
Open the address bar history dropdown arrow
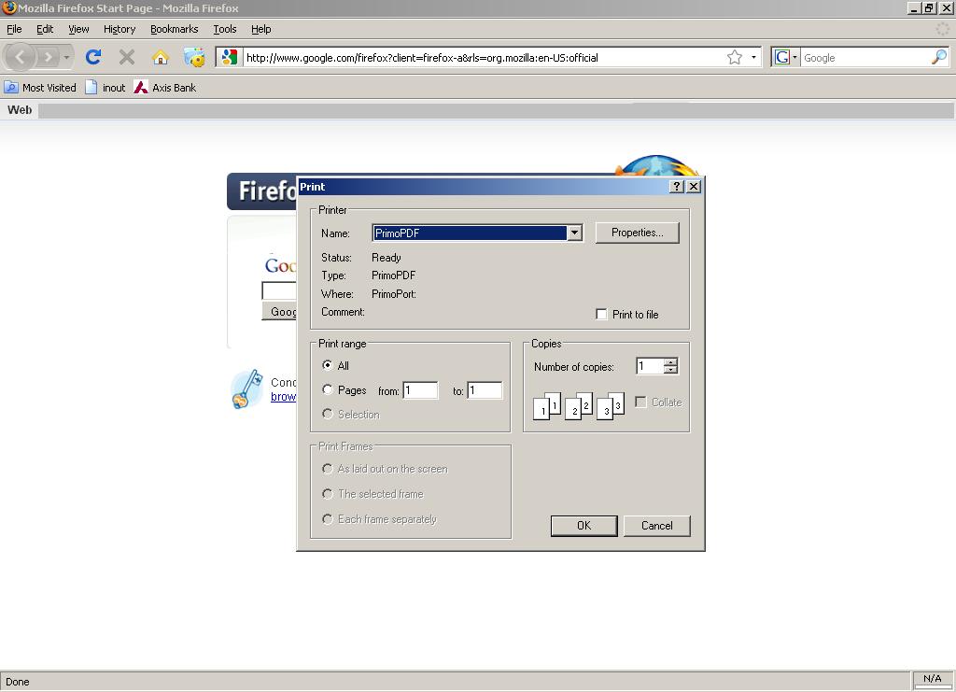click(753, 57)
